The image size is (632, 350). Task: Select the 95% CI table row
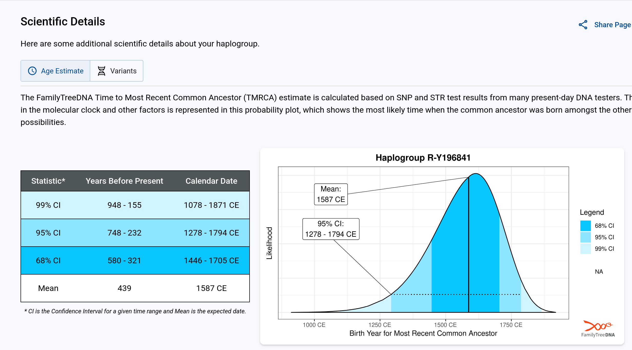[x=135, y=233]
